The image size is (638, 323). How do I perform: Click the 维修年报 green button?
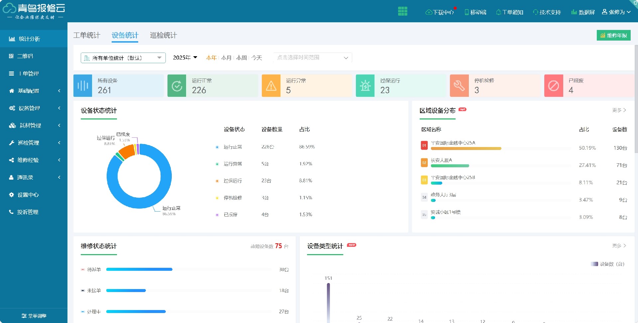pos(613,35)
